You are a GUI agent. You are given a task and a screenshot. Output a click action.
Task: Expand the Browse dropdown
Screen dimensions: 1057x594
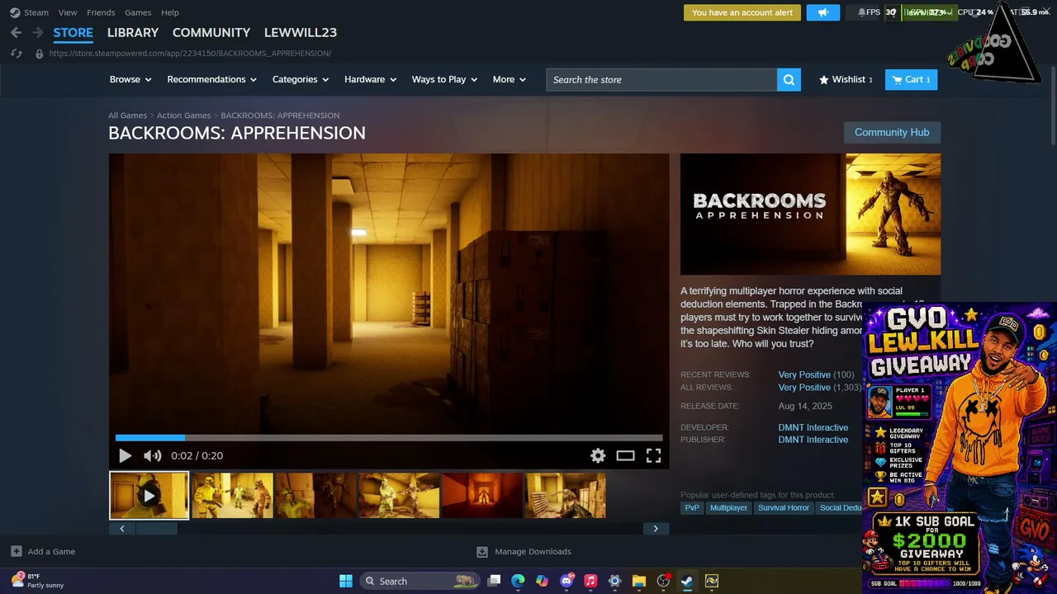(x=130, y=80)
